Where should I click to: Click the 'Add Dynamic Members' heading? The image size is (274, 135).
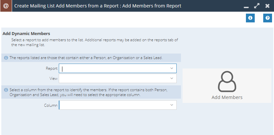pos(26,33)
